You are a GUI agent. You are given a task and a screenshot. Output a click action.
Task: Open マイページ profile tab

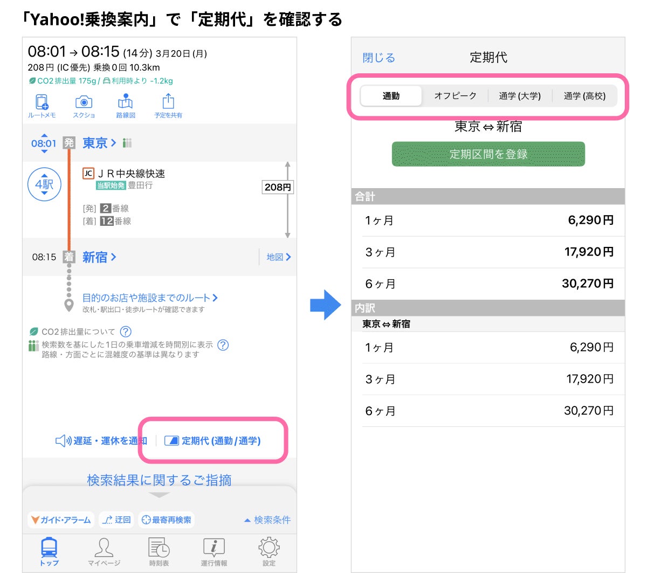pos(104,551)
